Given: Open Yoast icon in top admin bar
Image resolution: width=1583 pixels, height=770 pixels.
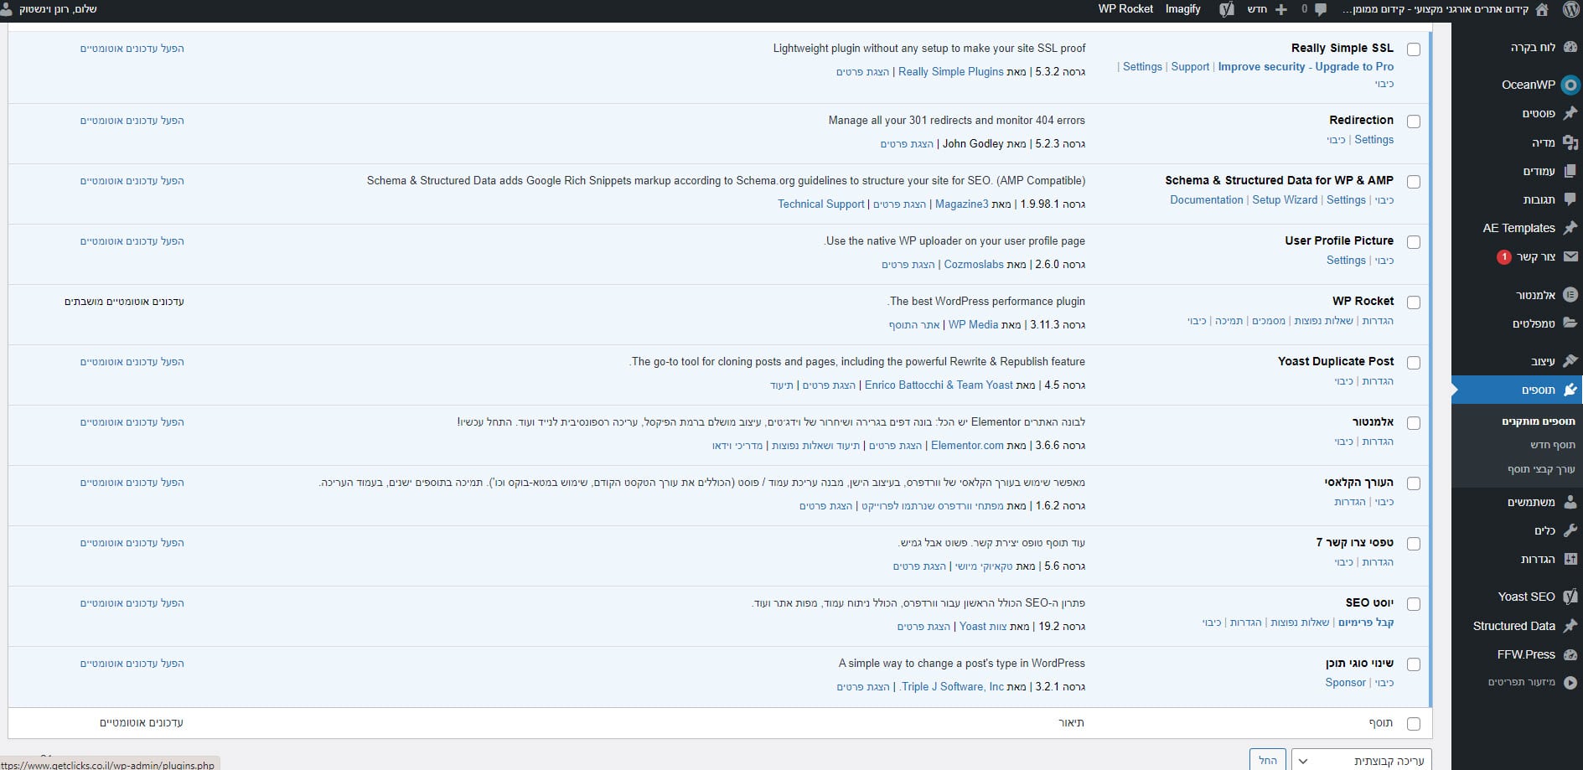Looking at the screenshot, I should point(1227,9).
